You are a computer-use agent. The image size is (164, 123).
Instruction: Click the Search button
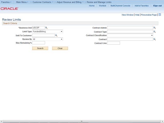click(x=40, y=48)
